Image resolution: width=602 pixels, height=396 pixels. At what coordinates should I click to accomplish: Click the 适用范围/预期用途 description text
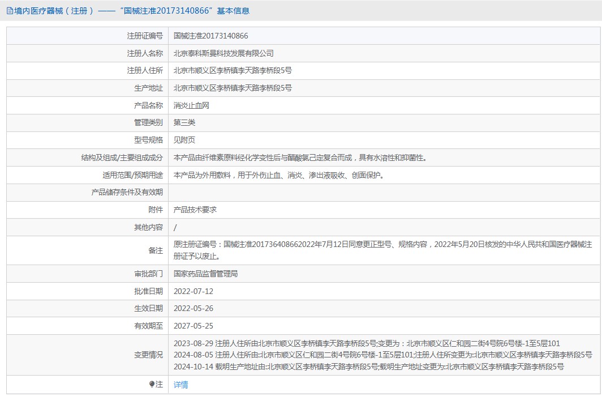point(279,175)
